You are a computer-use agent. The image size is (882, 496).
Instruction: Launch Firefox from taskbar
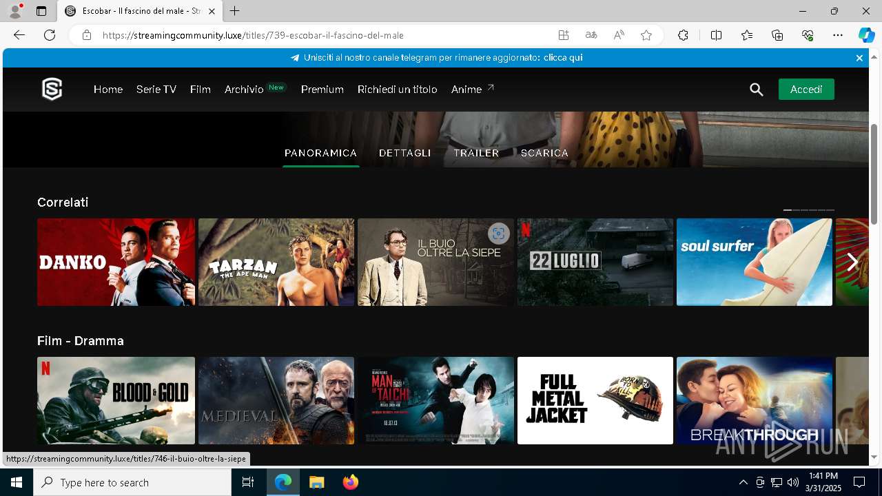[x=350, y=482]
